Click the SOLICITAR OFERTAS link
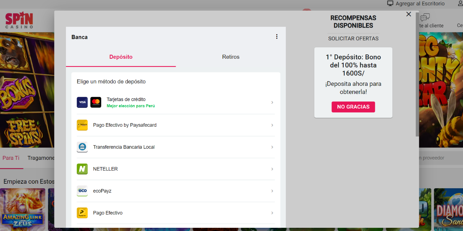This screenshot has height=231, width=463. pos(353,38)
